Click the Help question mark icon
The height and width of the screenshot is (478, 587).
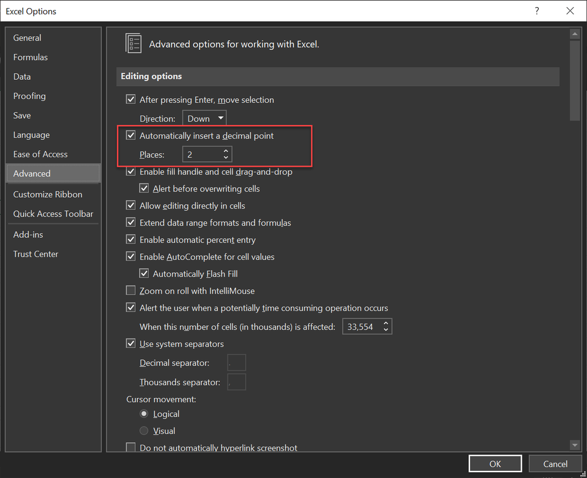[x=537, y=11]
